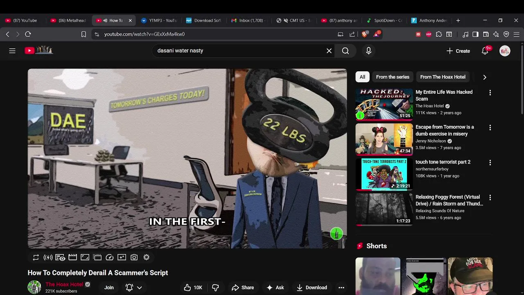This screenshot has height=295, width=524.
Task: Toggle the browser sidebar panel icon
Action: pyautogui.click(x=475, y=34)
